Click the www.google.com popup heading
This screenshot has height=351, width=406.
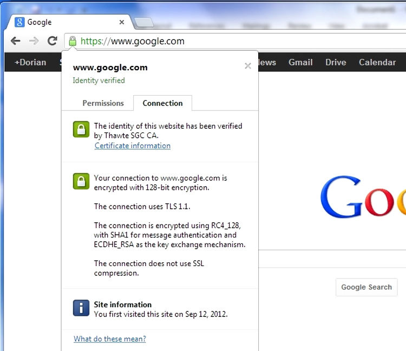click(x=110, y=67)
